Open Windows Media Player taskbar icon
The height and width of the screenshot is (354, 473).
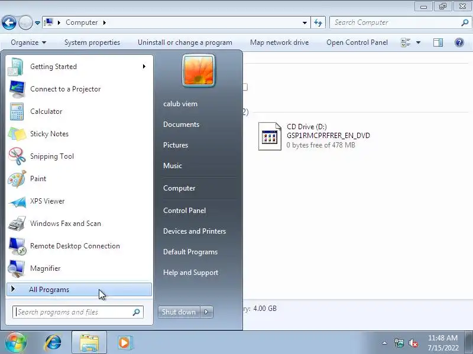125,343
